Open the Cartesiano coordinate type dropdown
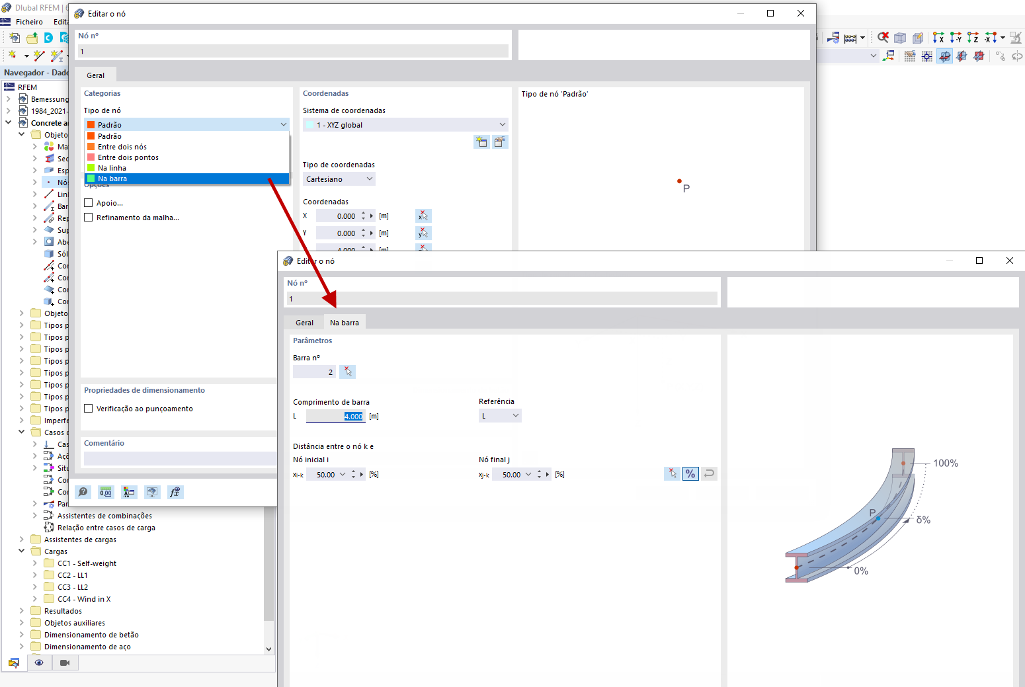 [x=339, y=179]
